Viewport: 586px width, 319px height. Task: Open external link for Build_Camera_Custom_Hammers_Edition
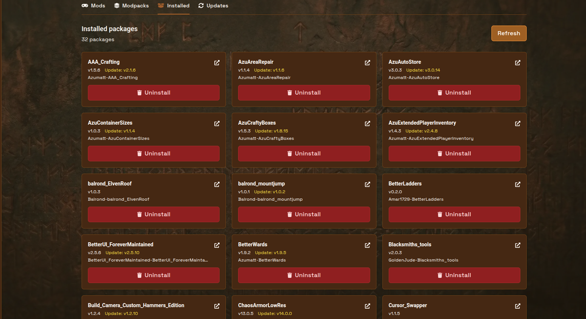[x=217, y=306]
